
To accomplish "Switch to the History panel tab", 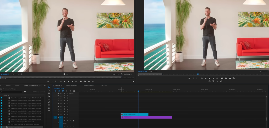I will click(17, 85).
